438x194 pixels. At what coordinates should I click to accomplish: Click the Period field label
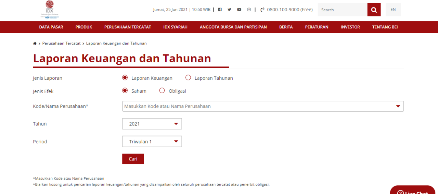40,142
